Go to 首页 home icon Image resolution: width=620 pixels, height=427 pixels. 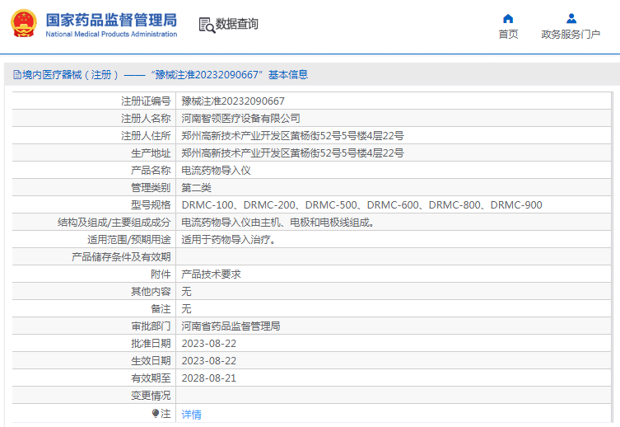(508, 19)
